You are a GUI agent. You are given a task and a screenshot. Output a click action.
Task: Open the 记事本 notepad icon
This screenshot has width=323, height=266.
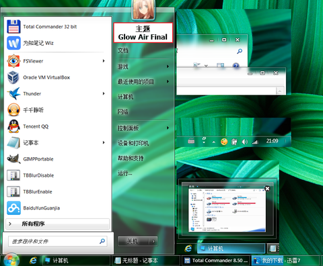[x=13, y=142]
